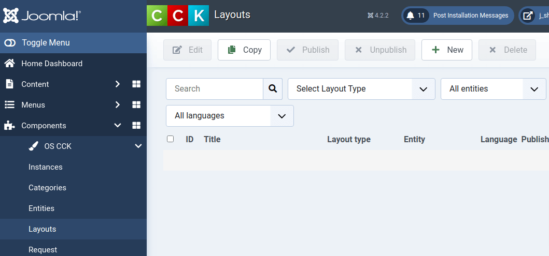The width and height of the screenshot is (549, 256).
Task: Click the CCK component logo
Action: 178,16
